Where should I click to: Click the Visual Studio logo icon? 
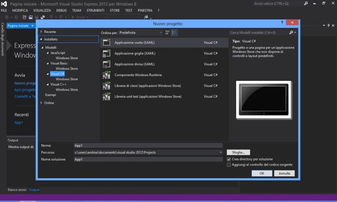click(x=4, y=4)
